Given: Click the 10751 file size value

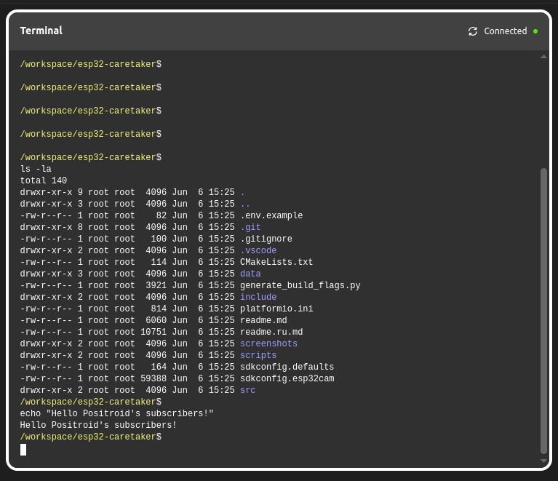Looking at the screenshot, I should point(154,332).
